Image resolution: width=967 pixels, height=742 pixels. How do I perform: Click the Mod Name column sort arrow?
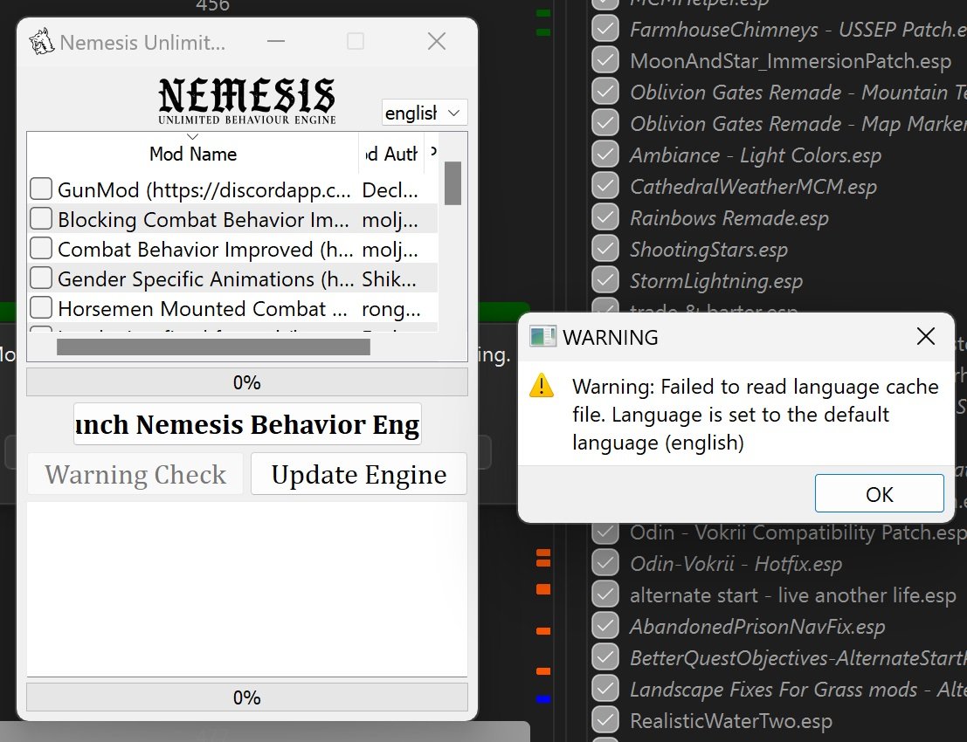point(193,137)
